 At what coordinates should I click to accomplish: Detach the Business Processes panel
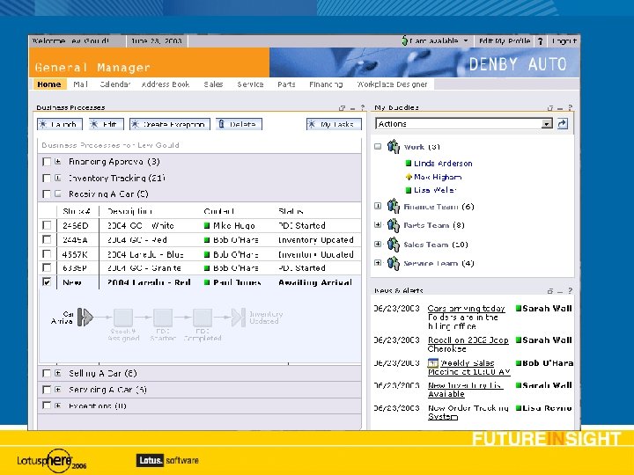pos(342,108)
